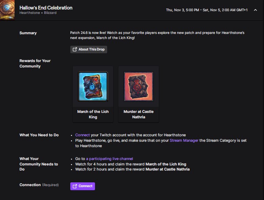Click the Murder at Castle Nathria pack image
The image size is (264, 200).
pos(139,86)
